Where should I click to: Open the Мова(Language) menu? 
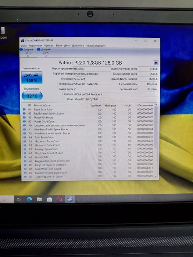click(96, 46)
